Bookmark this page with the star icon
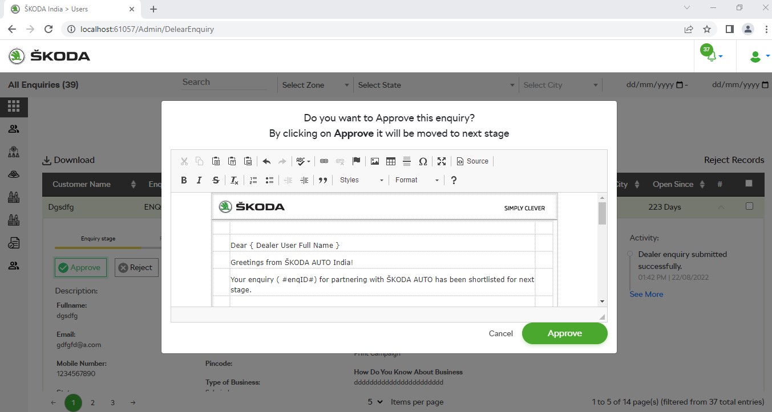Image resolution: width=772 pixels, height=412 pixels. (707, 29)
